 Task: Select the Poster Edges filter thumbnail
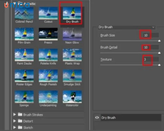coord(24,76)
